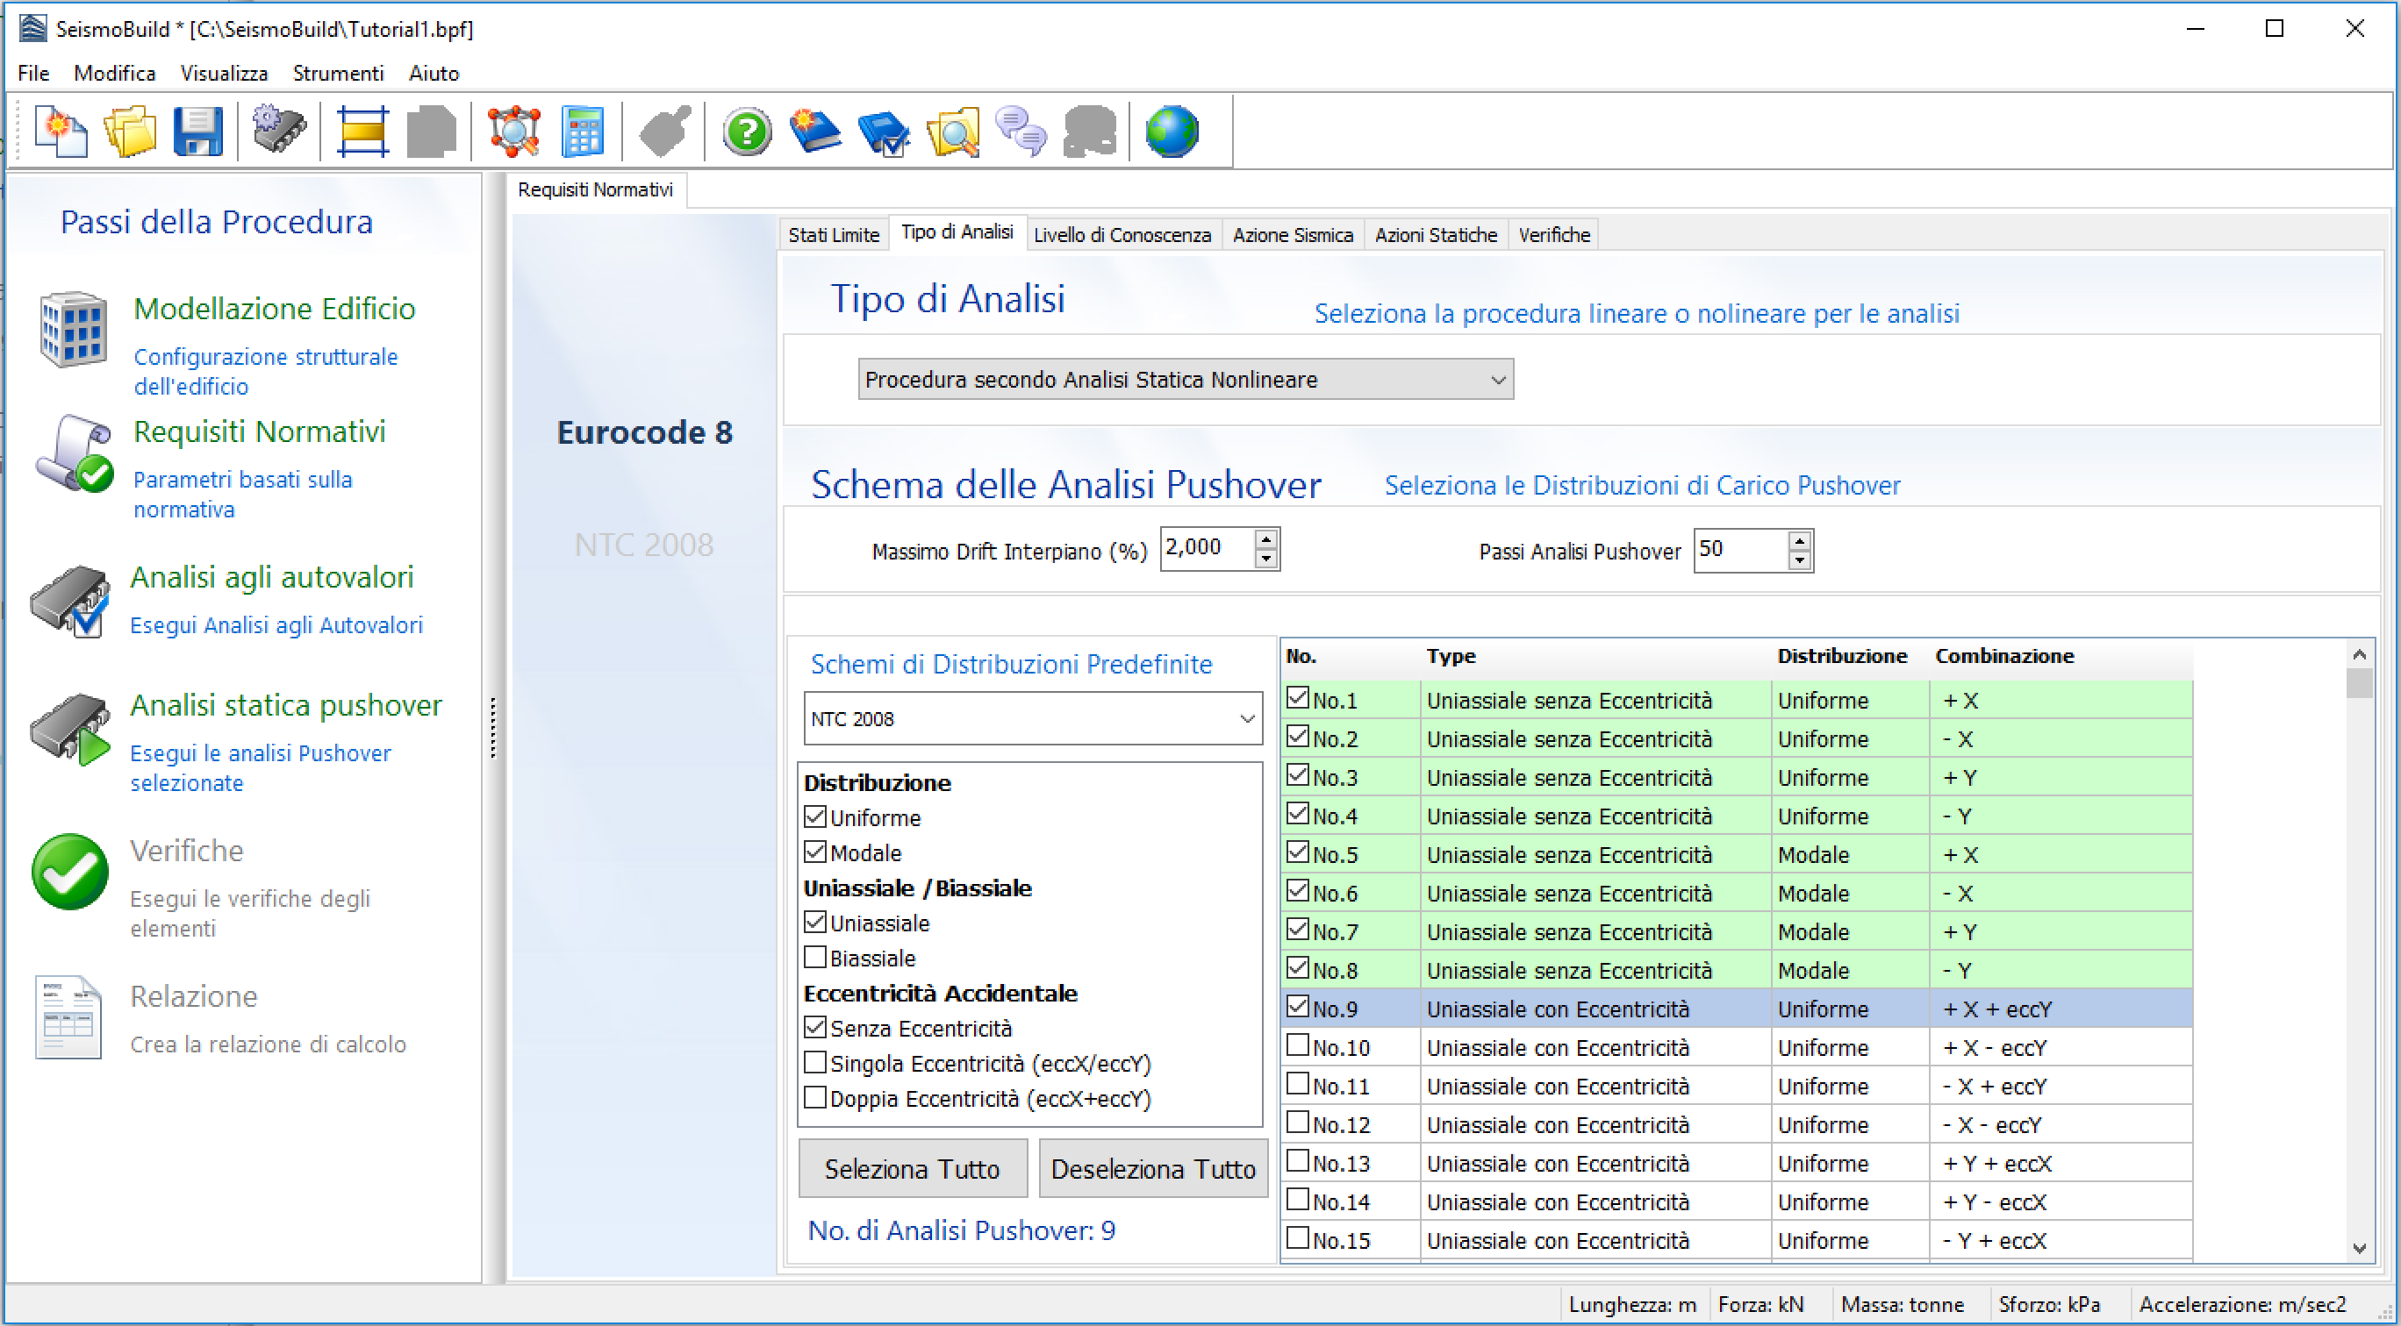Viewport: 2401px width, 1326px height.
Task: Click the green Help question mark icon
Action: coord(747,132)
